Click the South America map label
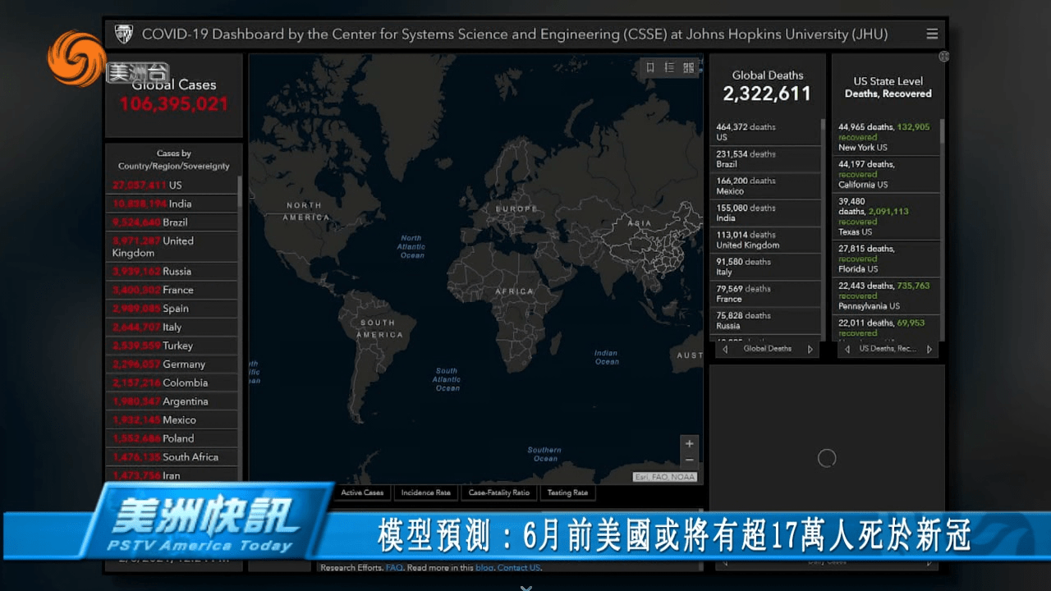This screenshot has width=1051, height=591. coord(380,328)
